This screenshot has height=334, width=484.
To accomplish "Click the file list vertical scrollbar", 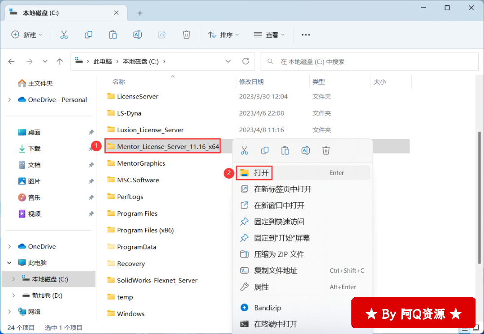I will coord(480,197).
